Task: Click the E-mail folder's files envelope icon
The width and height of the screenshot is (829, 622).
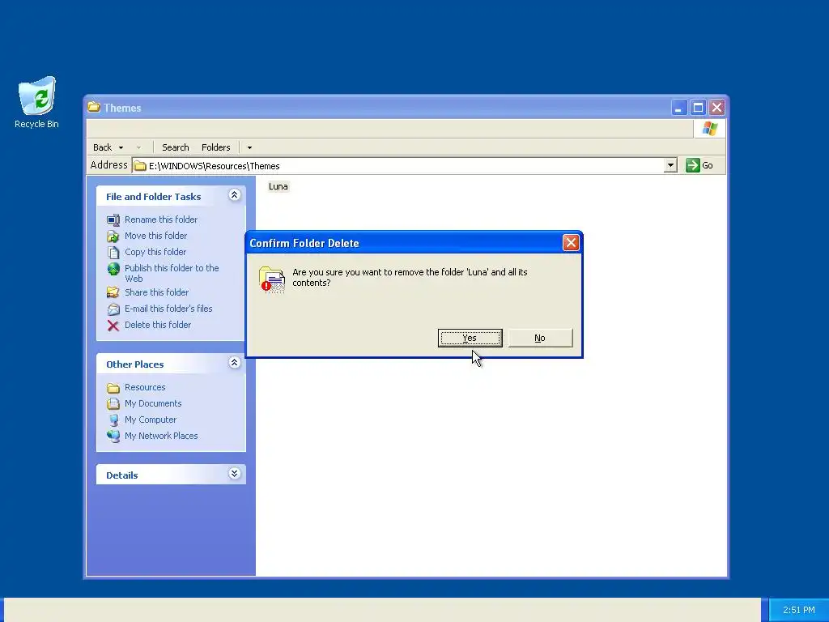Action: pos(113,309)
